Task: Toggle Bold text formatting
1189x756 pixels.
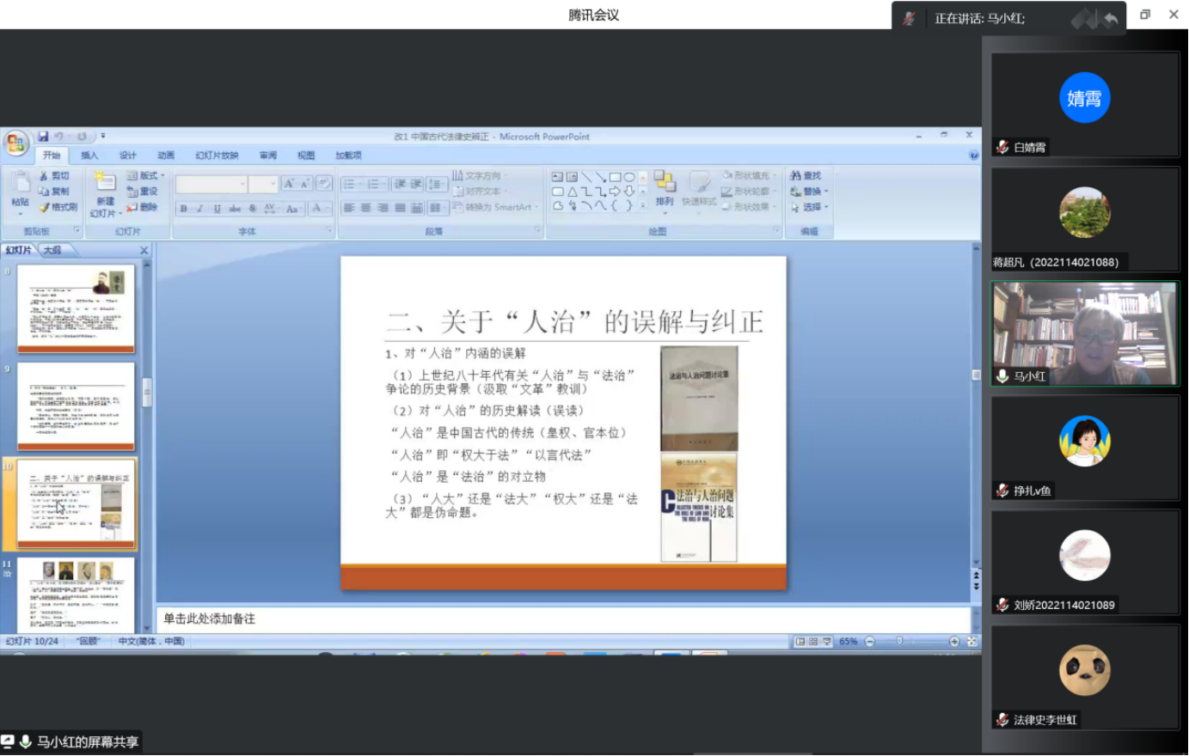Action: [x=183, y=209]
